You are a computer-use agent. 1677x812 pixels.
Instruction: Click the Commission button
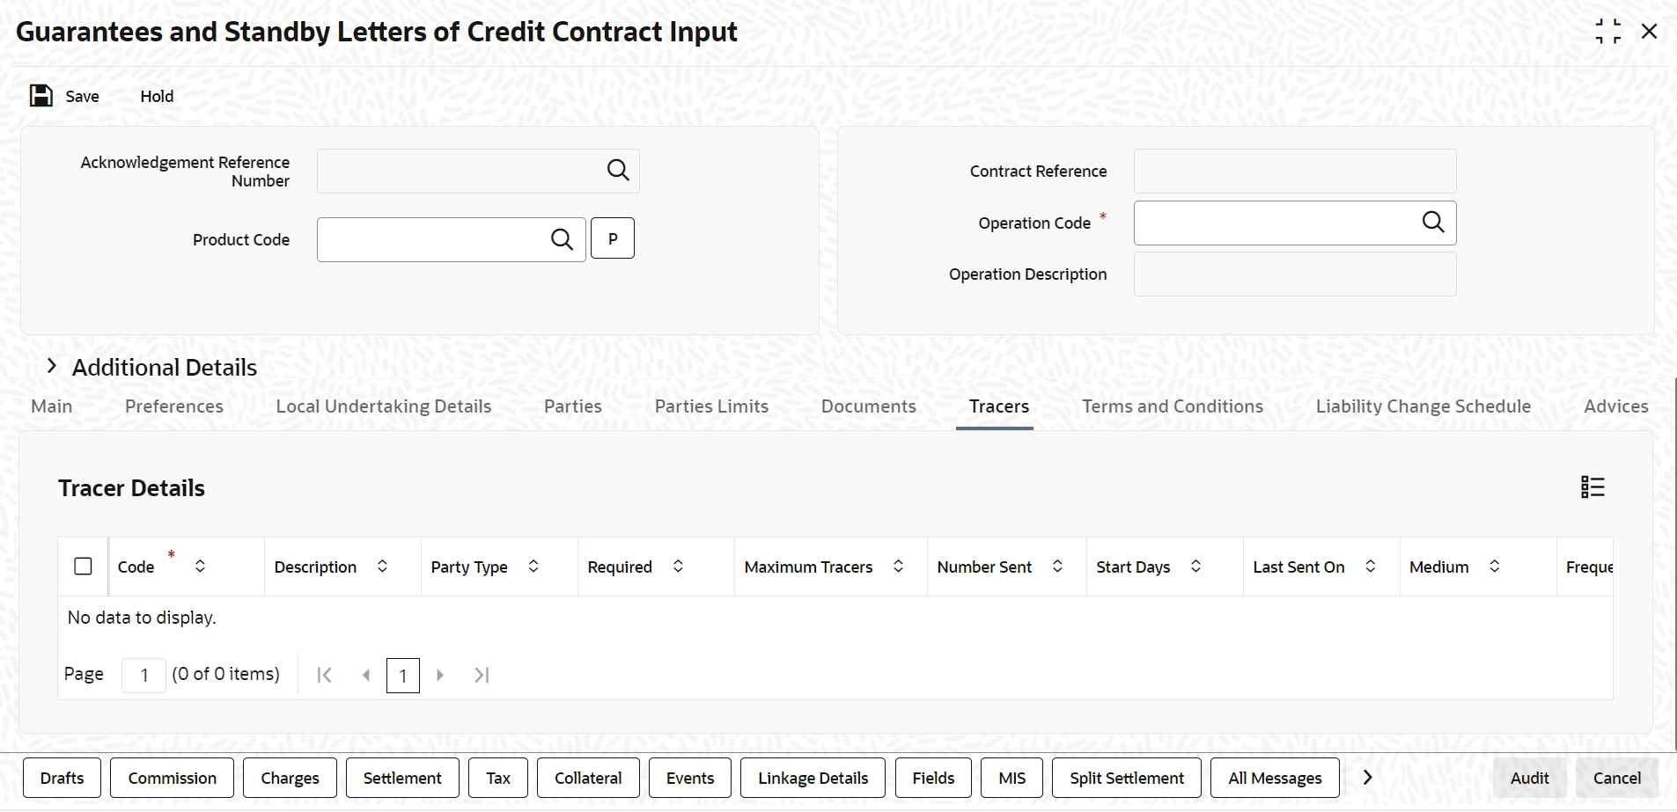pyautogui.click(x=173, y=778)
